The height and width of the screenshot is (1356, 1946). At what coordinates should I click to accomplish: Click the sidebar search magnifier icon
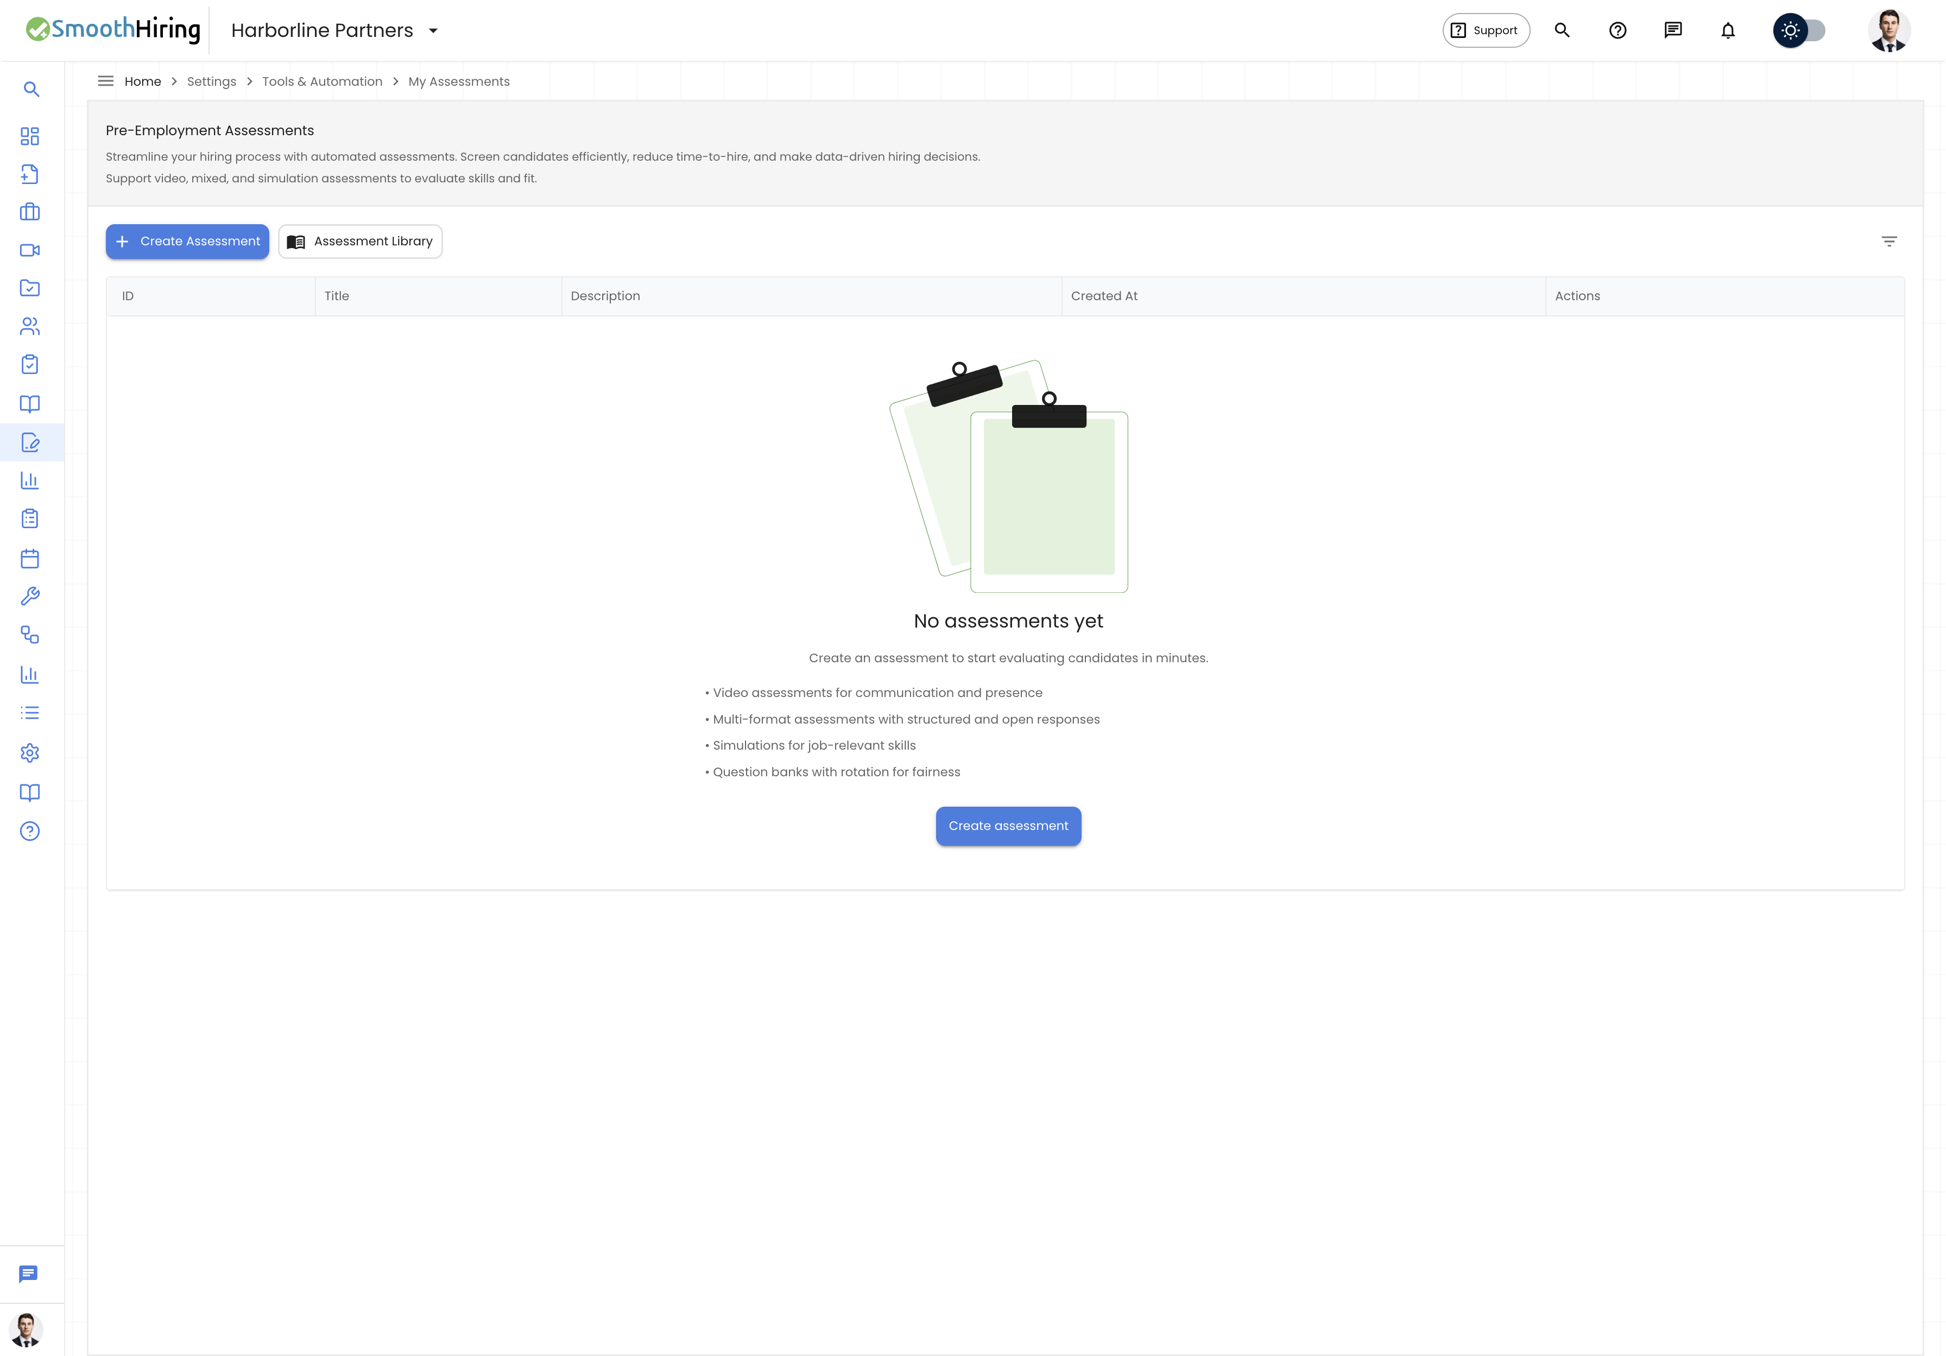point(31,89)
